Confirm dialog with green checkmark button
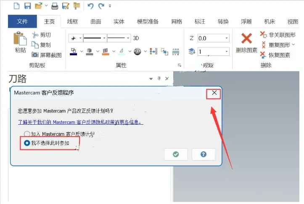The width and height of the screenshot is (304, 204). click(176, 154)
